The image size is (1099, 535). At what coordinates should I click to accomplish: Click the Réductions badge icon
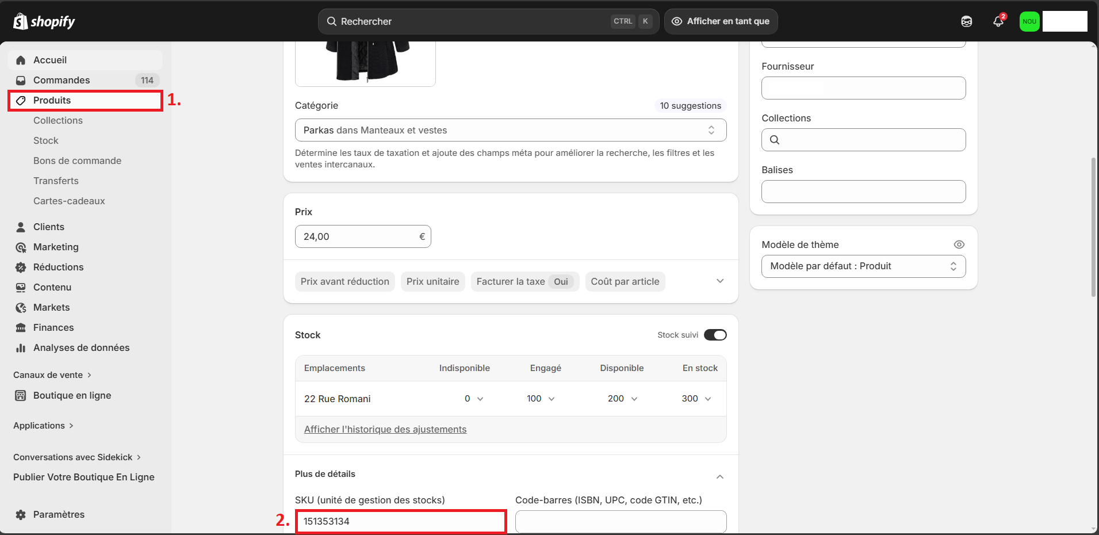pos(21,267)
